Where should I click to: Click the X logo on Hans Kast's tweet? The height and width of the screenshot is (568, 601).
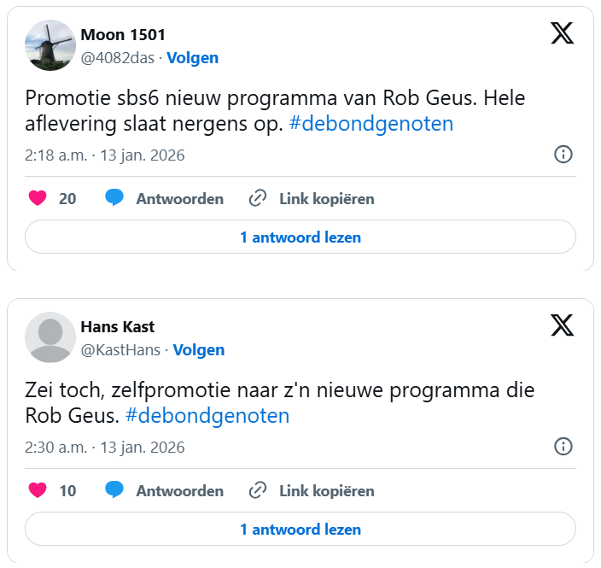pos(562,325)
